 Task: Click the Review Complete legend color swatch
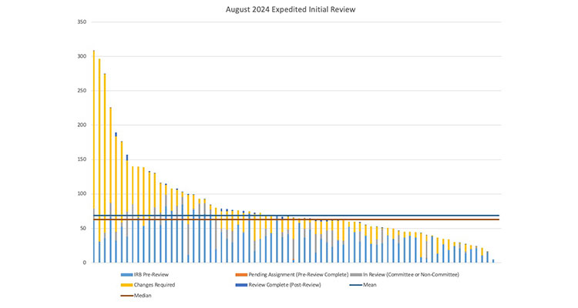[x=243, y=285]
